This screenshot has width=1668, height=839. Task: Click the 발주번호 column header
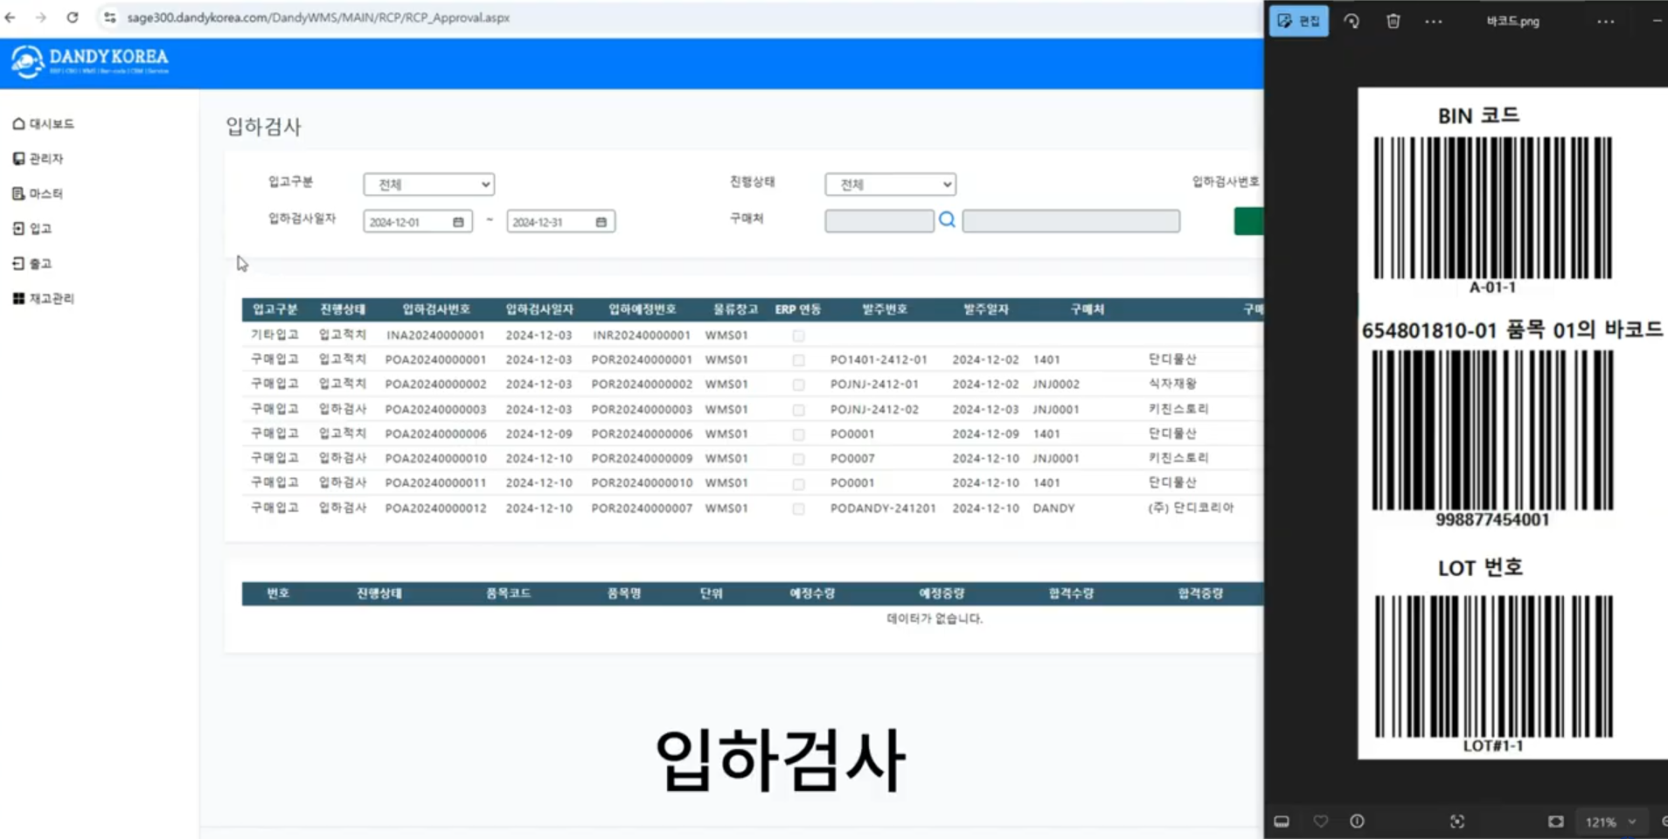[x=885, y=309]
